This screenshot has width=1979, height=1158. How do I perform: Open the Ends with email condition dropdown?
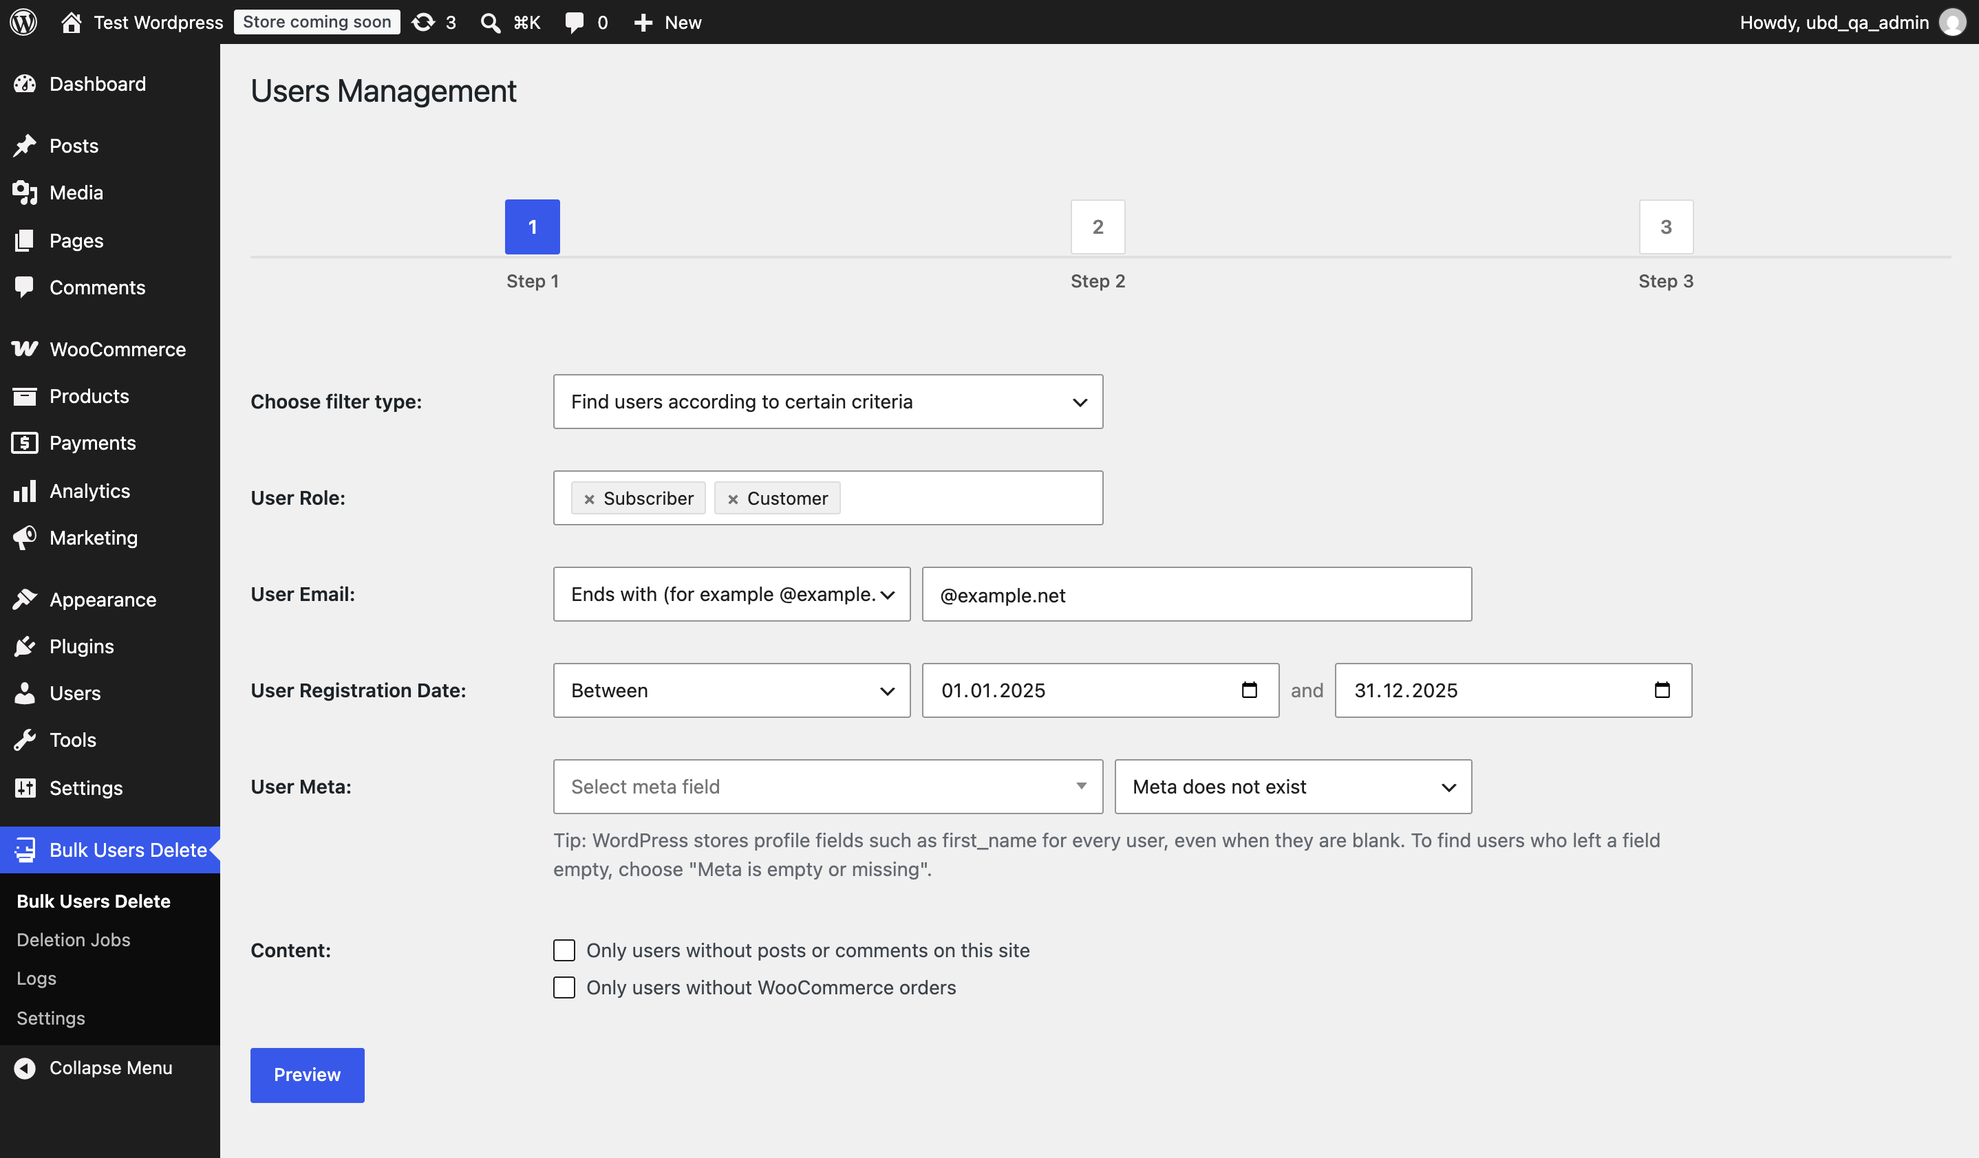point(731,594)
